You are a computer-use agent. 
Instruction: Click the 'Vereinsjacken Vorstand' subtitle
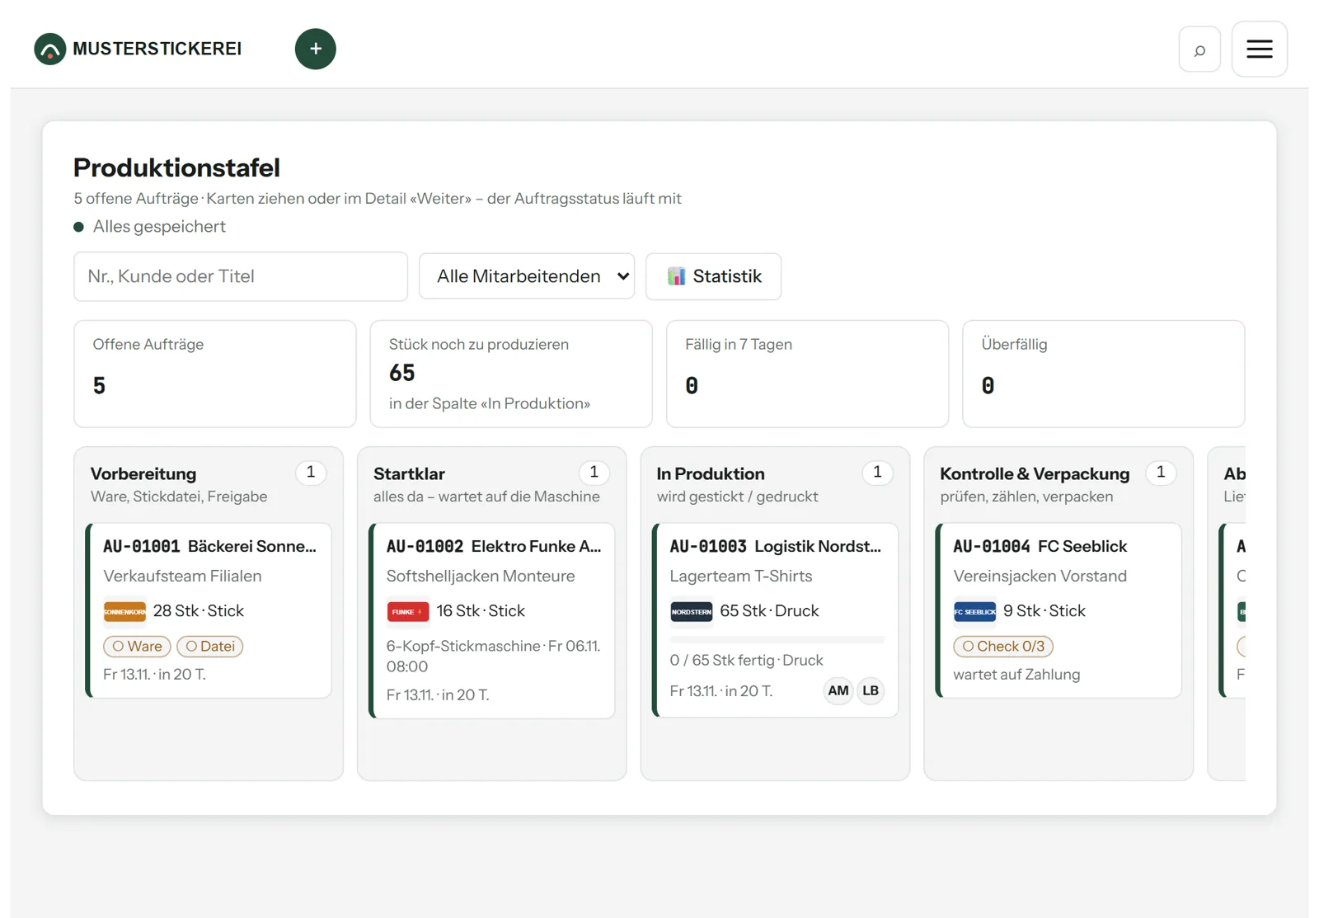(1040, 577)
